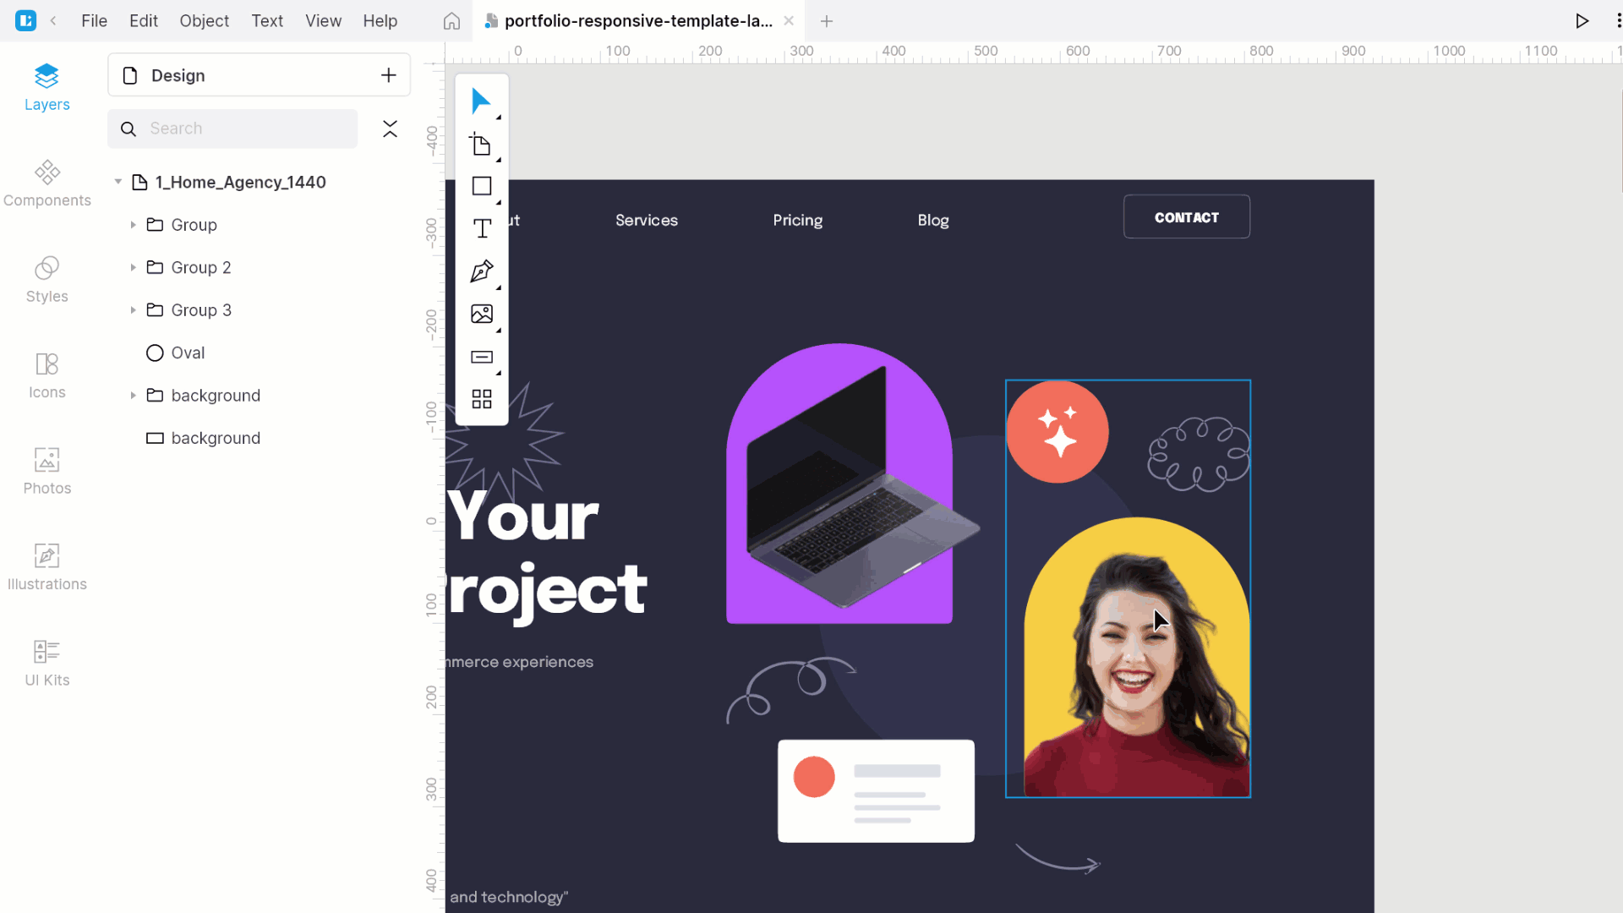This screenshot has height=913, width=1623.
Task: Open the Help menu
Action: (x=380, y=21)
